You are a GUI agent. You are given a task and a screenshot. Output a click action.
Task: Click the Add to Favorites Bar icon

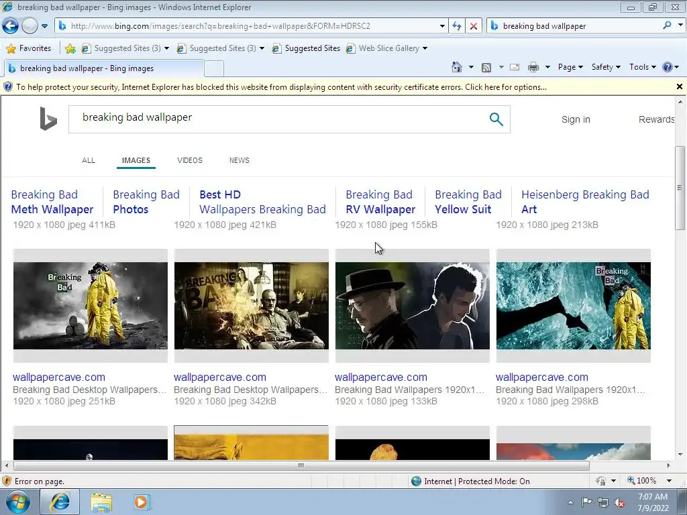(70, 48)
